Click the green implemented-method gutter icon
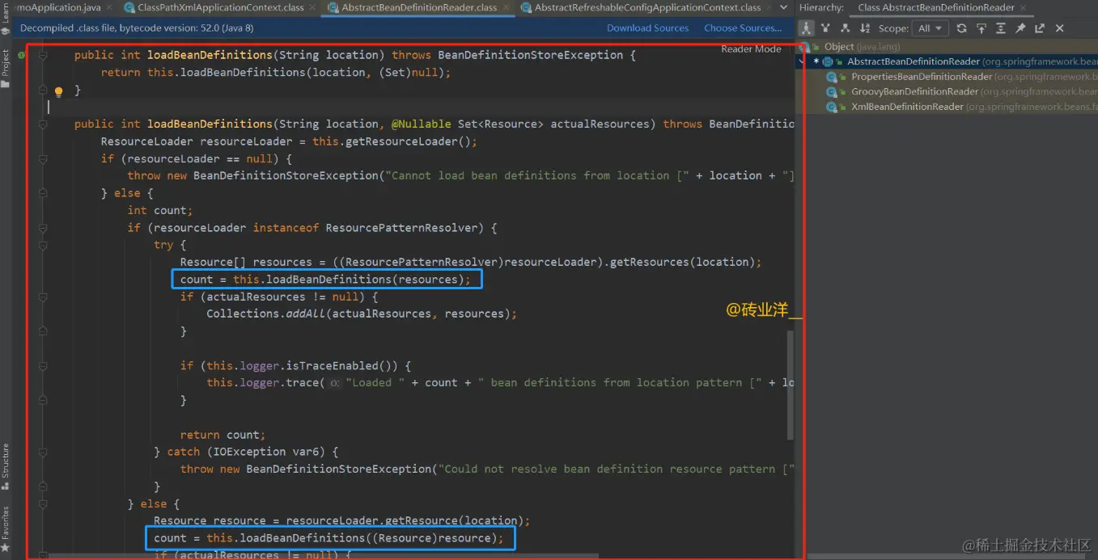The height and width of the screenshot is (560, 1098). (x=22, y=55)
